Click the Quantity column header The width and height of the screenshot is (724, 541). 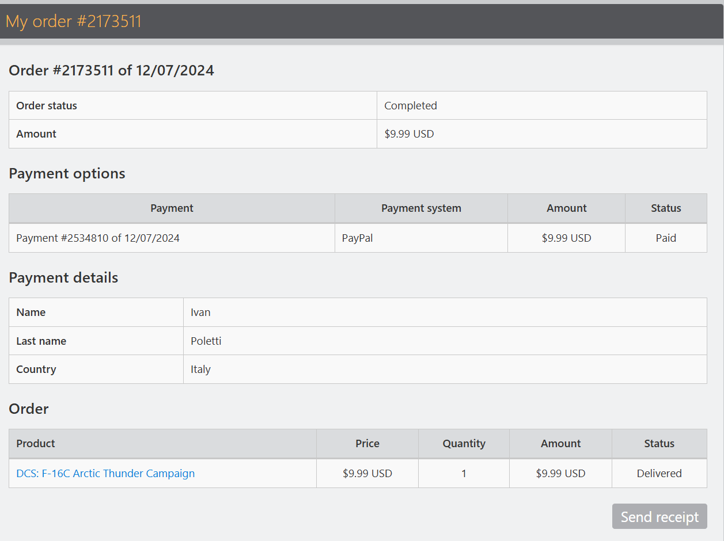pos(464,444)
